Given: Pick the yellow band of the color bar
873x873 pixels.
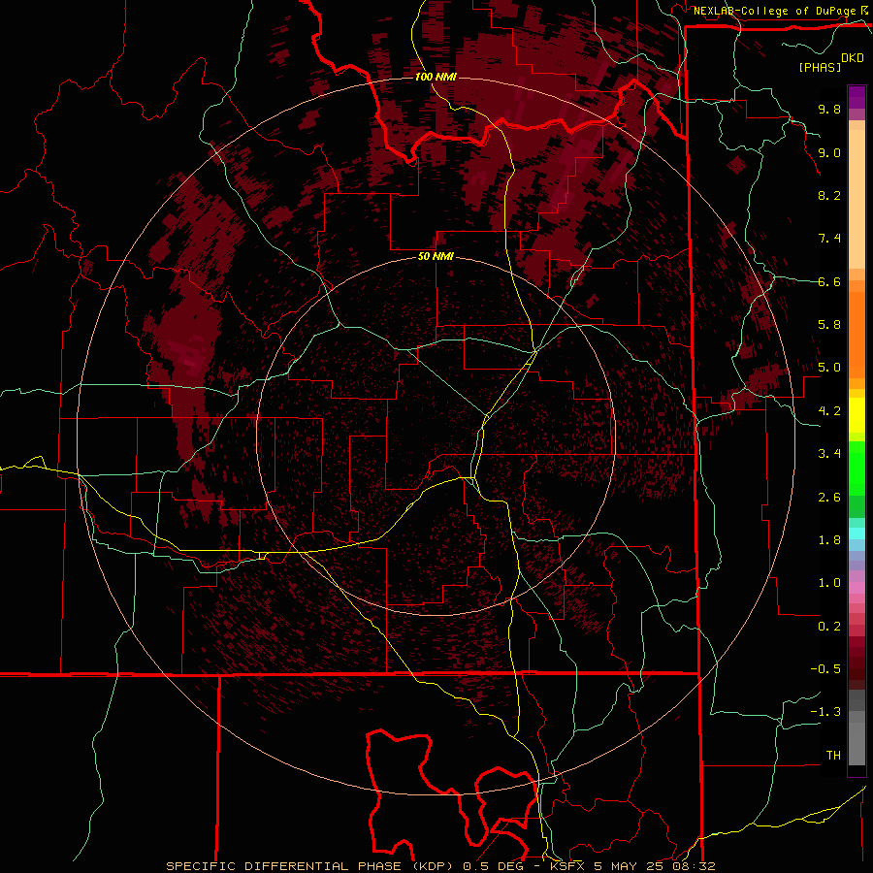Looking at the screenshot, I should tap(857, 415).
